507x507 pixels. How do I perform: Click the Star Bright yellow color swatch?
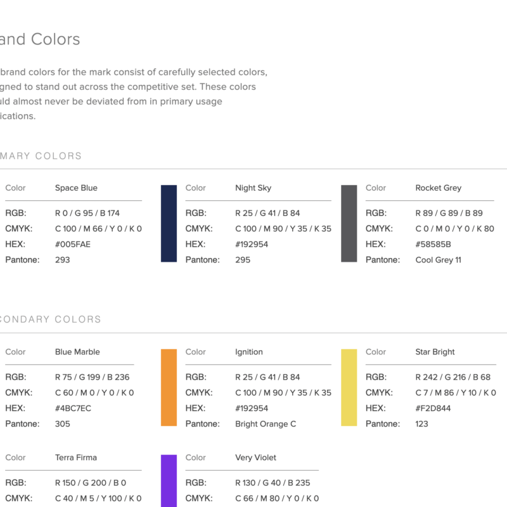pos(349,387)
